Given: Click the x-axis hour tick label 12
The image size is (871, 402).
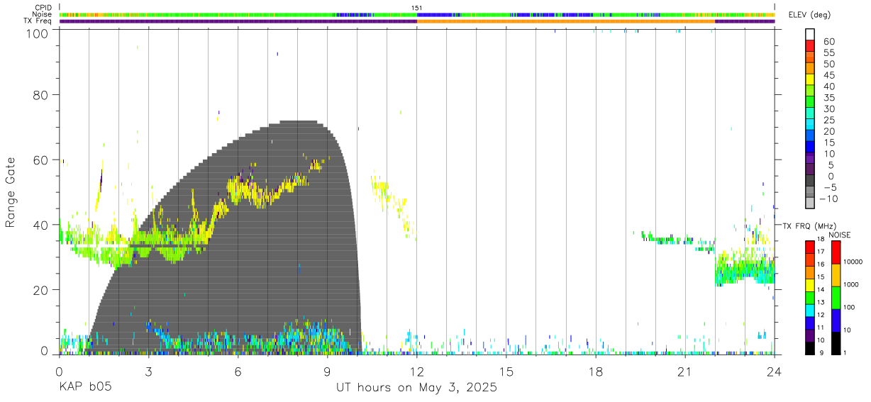Looking at the screenshot, I should (417, 372).
